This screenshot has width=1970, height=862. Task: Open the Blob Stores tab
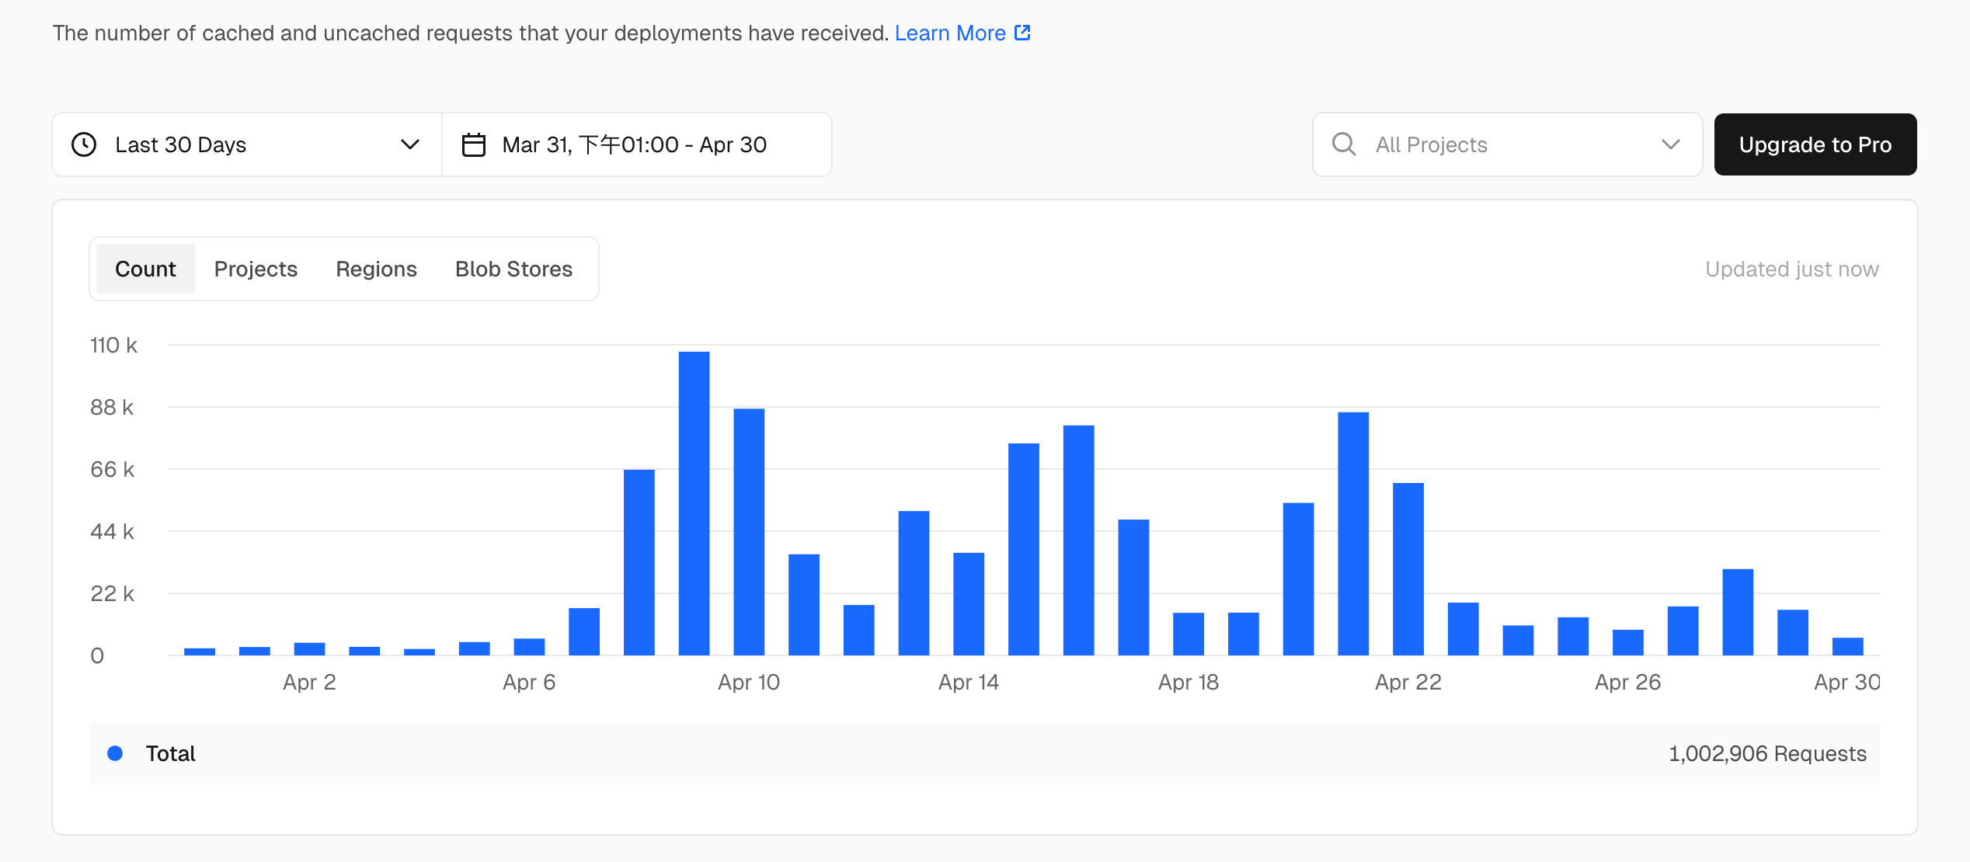click(x=513, y=269)
